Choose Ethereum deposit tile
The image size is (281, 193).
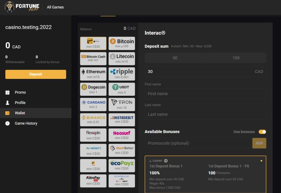tap(93, 74)
